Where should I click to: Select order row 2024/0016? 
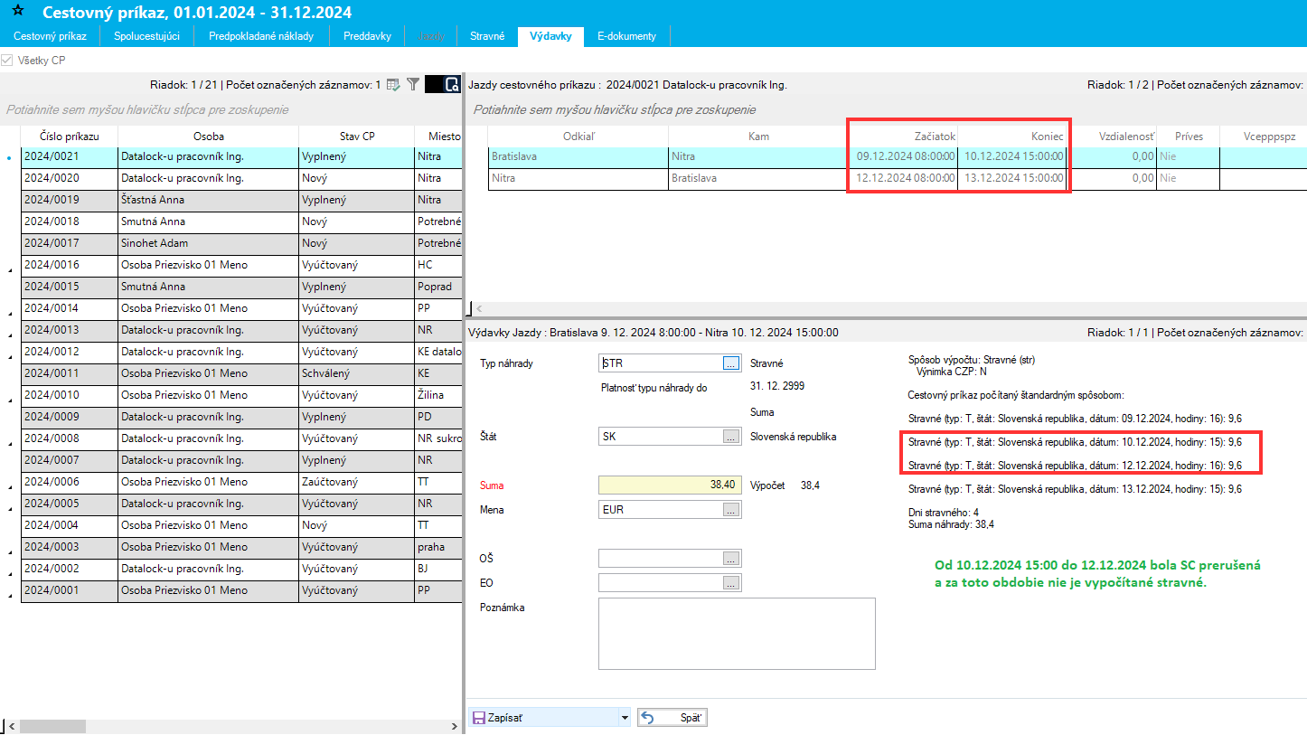pyautogui.click(x=241, y=265)
